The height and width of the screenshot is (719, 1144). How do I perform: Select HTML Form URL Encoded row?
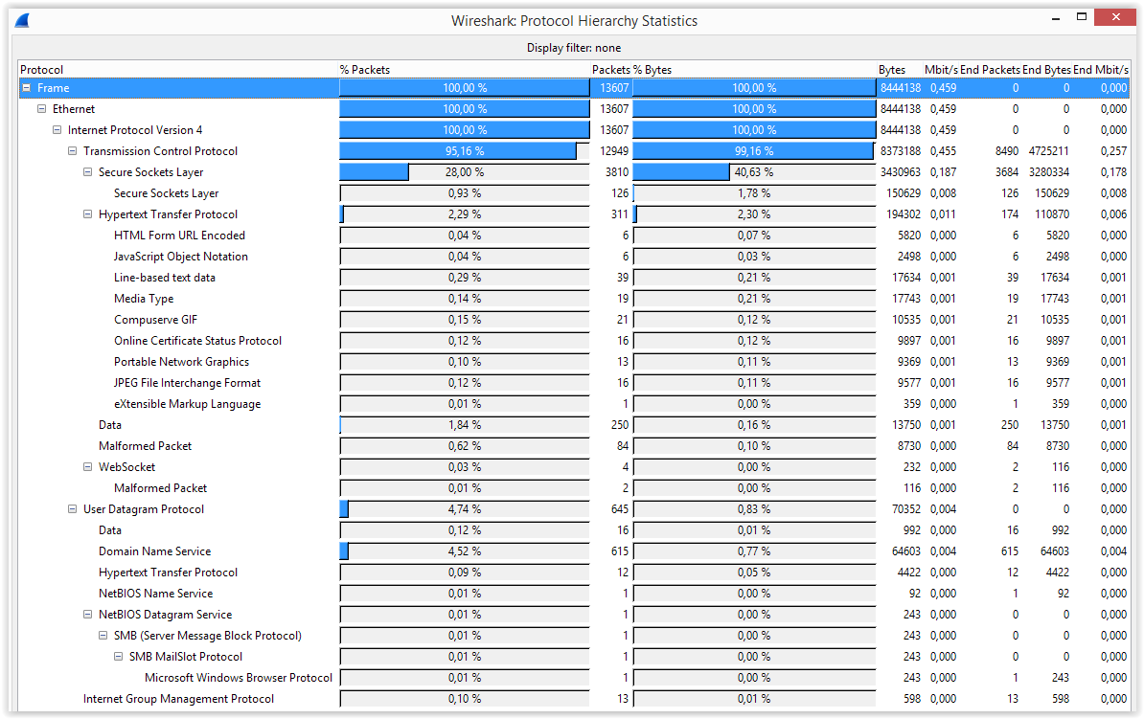point(574,236)
